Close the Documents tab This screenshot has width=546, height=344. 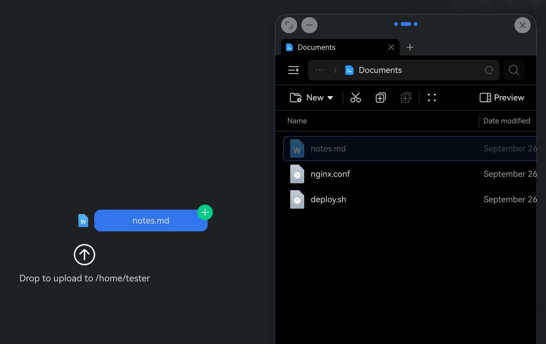pos(391,47)
